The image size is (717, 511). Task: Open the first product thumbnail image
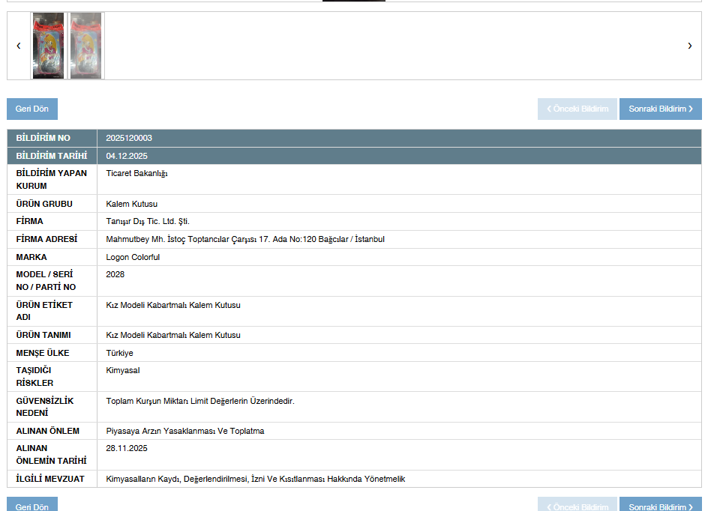(48, 46)
